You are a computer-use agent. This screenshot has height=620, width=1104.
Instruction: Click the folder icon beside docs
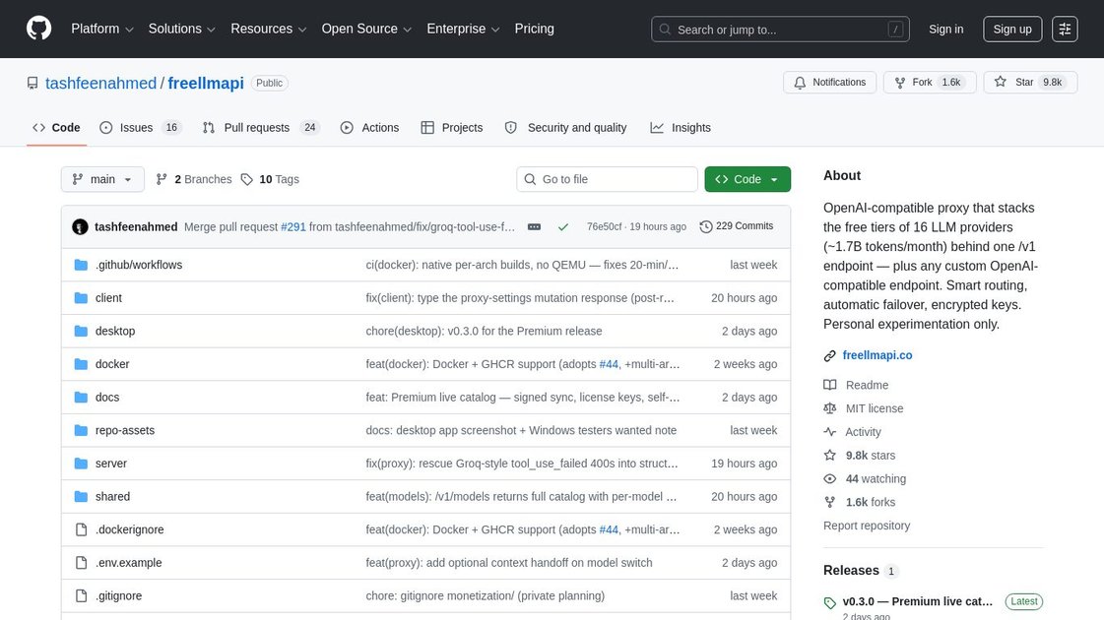pyautogui.click(x=81, y=397)
